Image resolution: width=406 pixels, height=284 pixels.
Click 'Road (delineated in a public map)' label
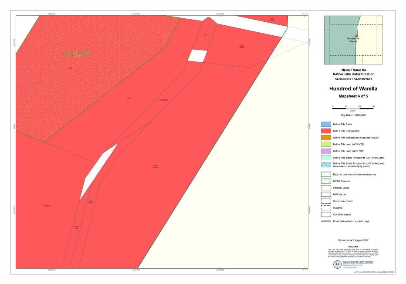click(x=351, y=221)
